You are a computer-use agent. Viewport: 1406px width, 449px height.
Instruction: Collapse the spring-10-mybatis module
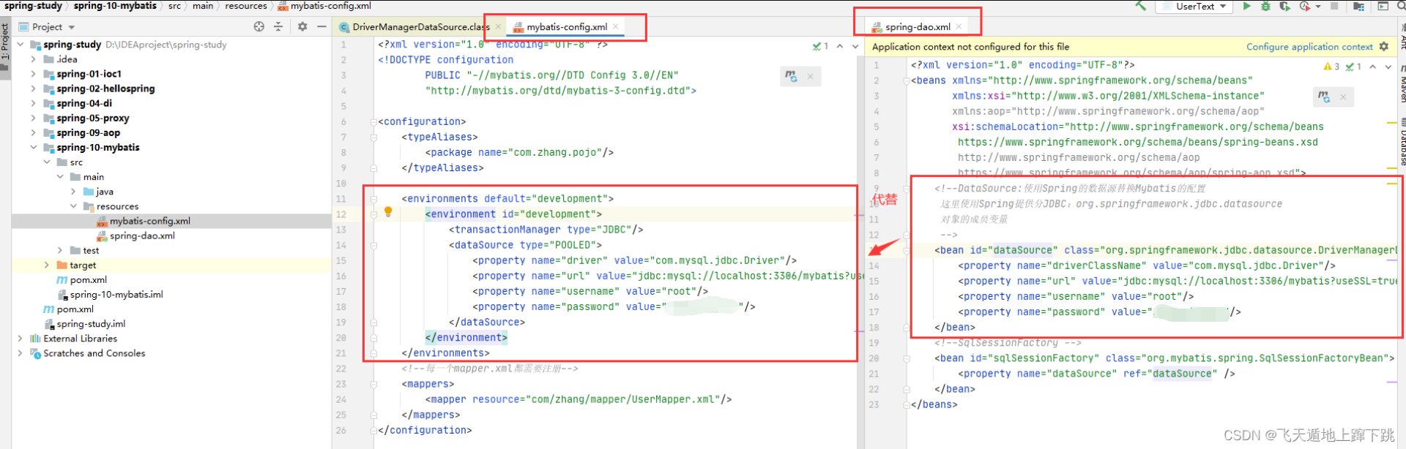(34, 147)
